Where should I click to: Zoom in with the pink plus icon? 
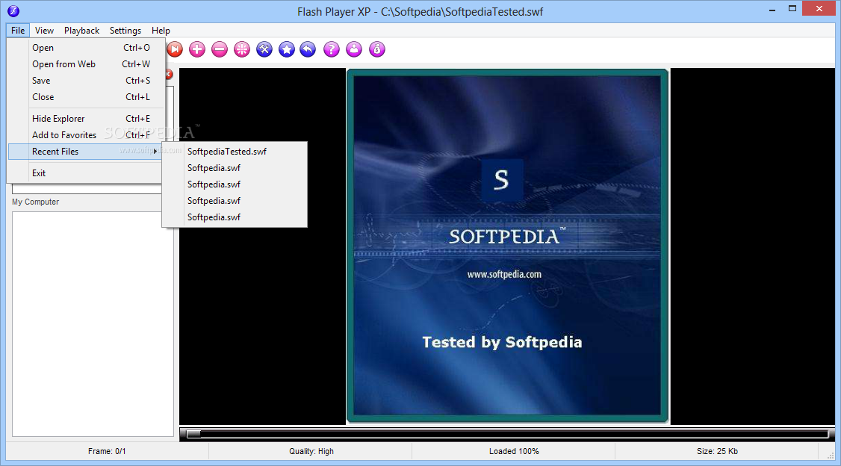click(x=197, y=49)
